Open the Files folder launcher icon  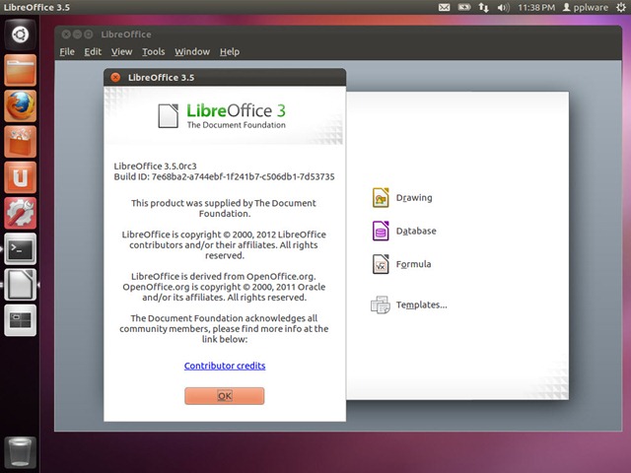click(20, 70)
